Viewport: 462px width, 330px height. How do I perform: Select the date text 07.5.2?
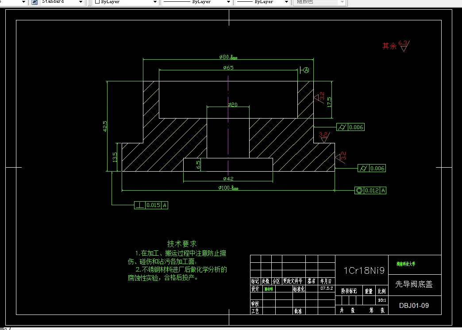pyautogui.click(x=327, y=288)
